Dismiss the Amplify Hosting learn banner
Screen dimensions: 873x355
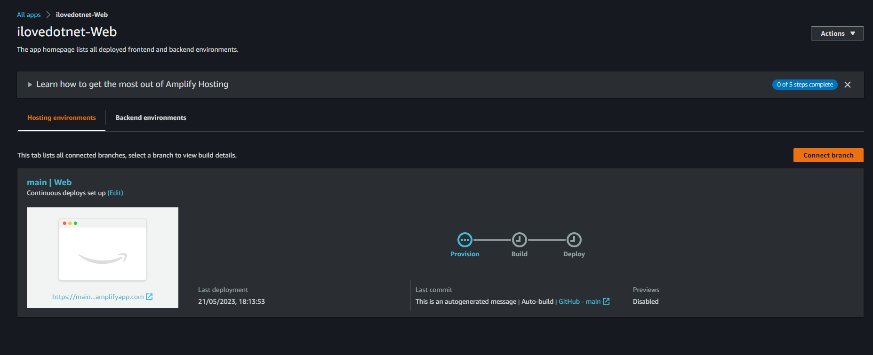pos(848,85)
